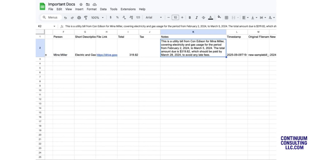Click the Important Docs title

click(x=61, y=4)
